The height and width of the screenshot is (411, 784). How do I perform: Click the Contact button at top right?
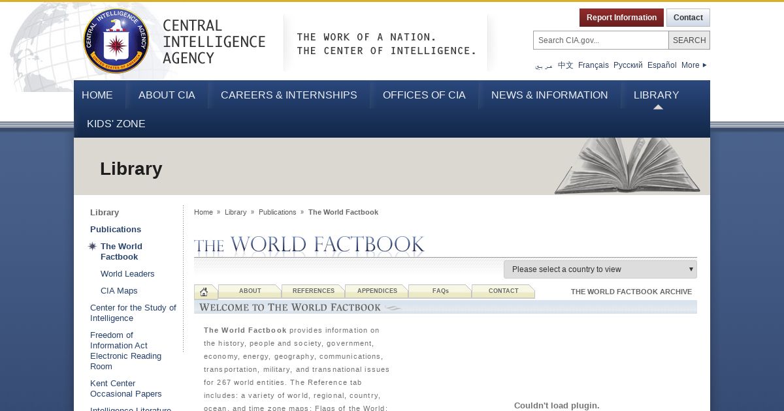[x=688, y=18]
